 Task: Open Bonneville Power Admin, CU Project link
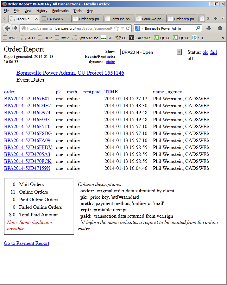[x=70, y=73]
